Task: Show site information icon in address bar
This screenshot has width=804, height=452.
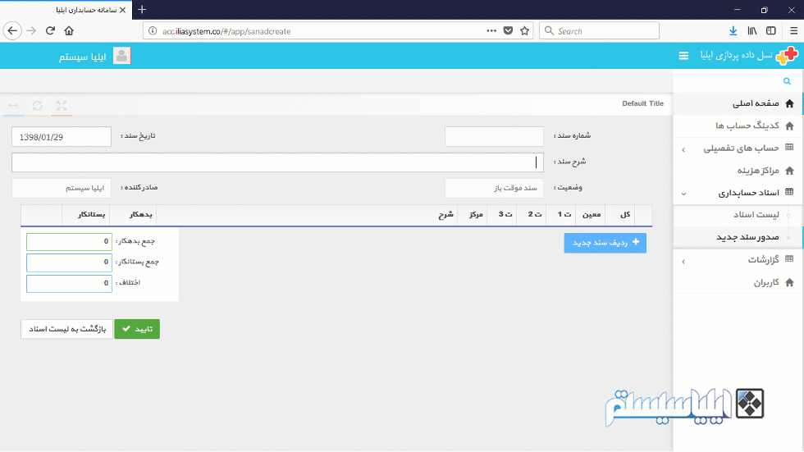Action: pyautogui.click(x=153, y=30)
